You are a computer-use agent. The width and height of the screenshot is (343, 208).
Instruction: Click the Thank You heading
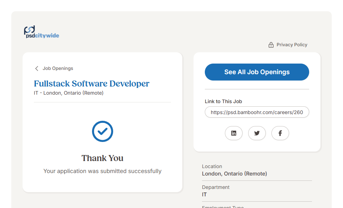pyautogui.click(x=103, y=158)
